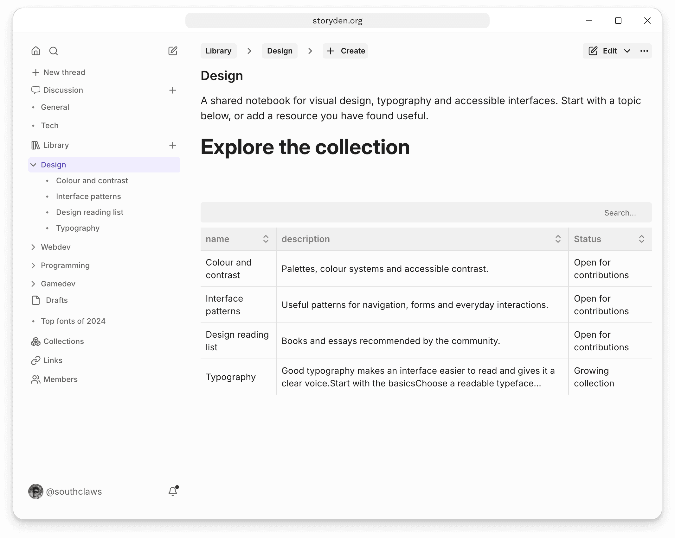Open Design reading list in sidebar
The width and height of the screenshot is (675, 538).
(x=90, y=212)
